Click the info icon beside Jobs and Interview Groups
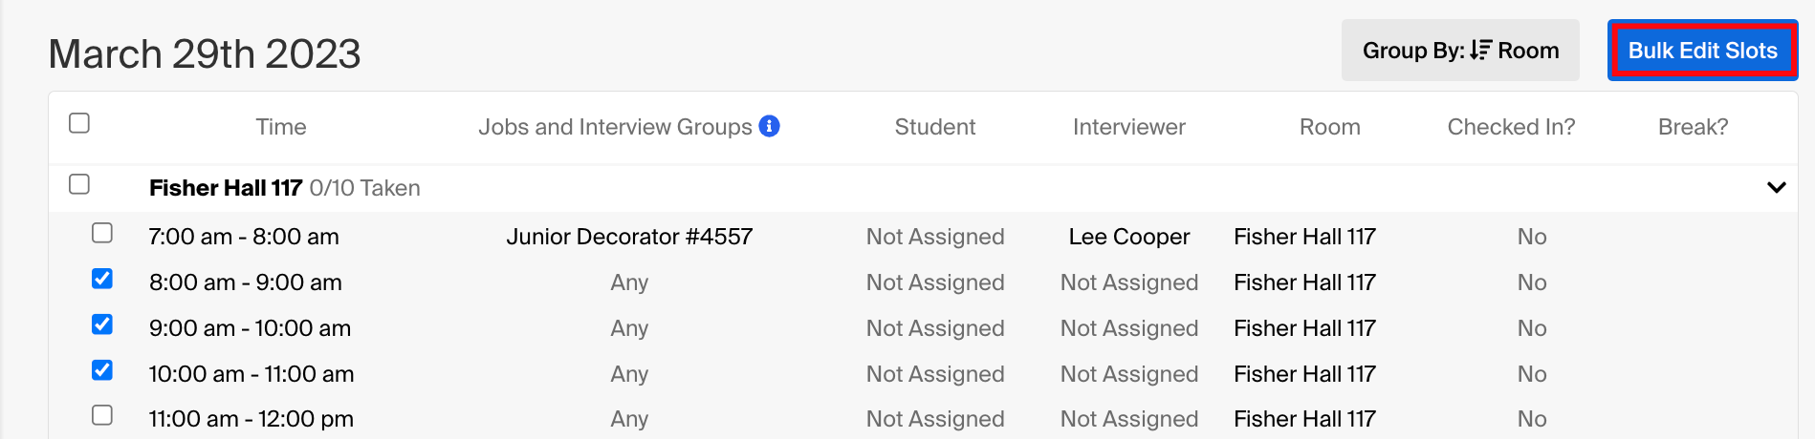 (769, 126)
